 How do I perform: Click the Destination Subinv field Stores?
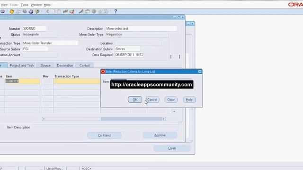click(x=127, y=49)
